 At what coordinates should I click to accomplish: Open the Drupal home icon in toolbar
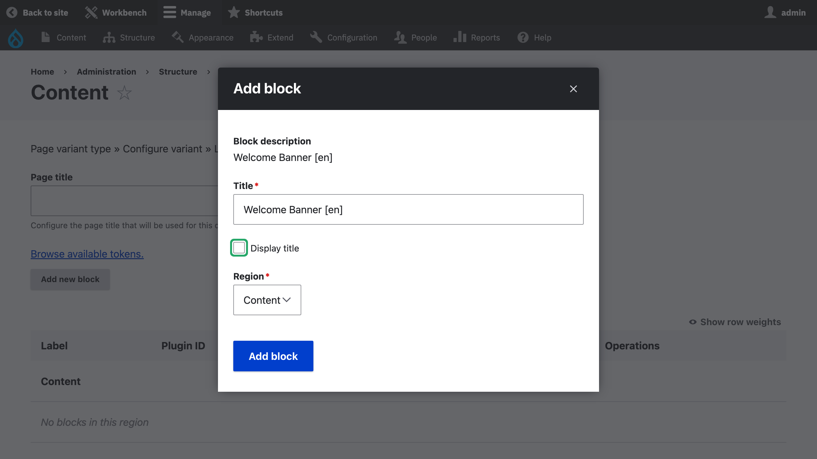(x=15, y=38)
